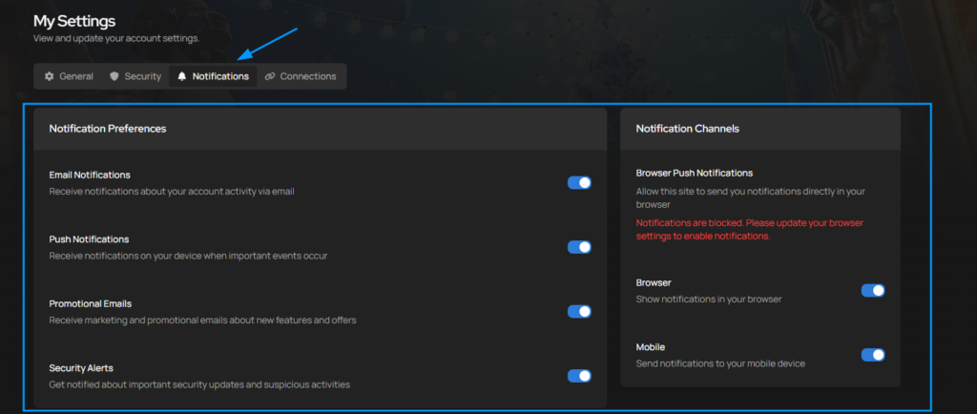Switch off Security Alerts
The height and width of the screenshot is (414, 977).
579,376
